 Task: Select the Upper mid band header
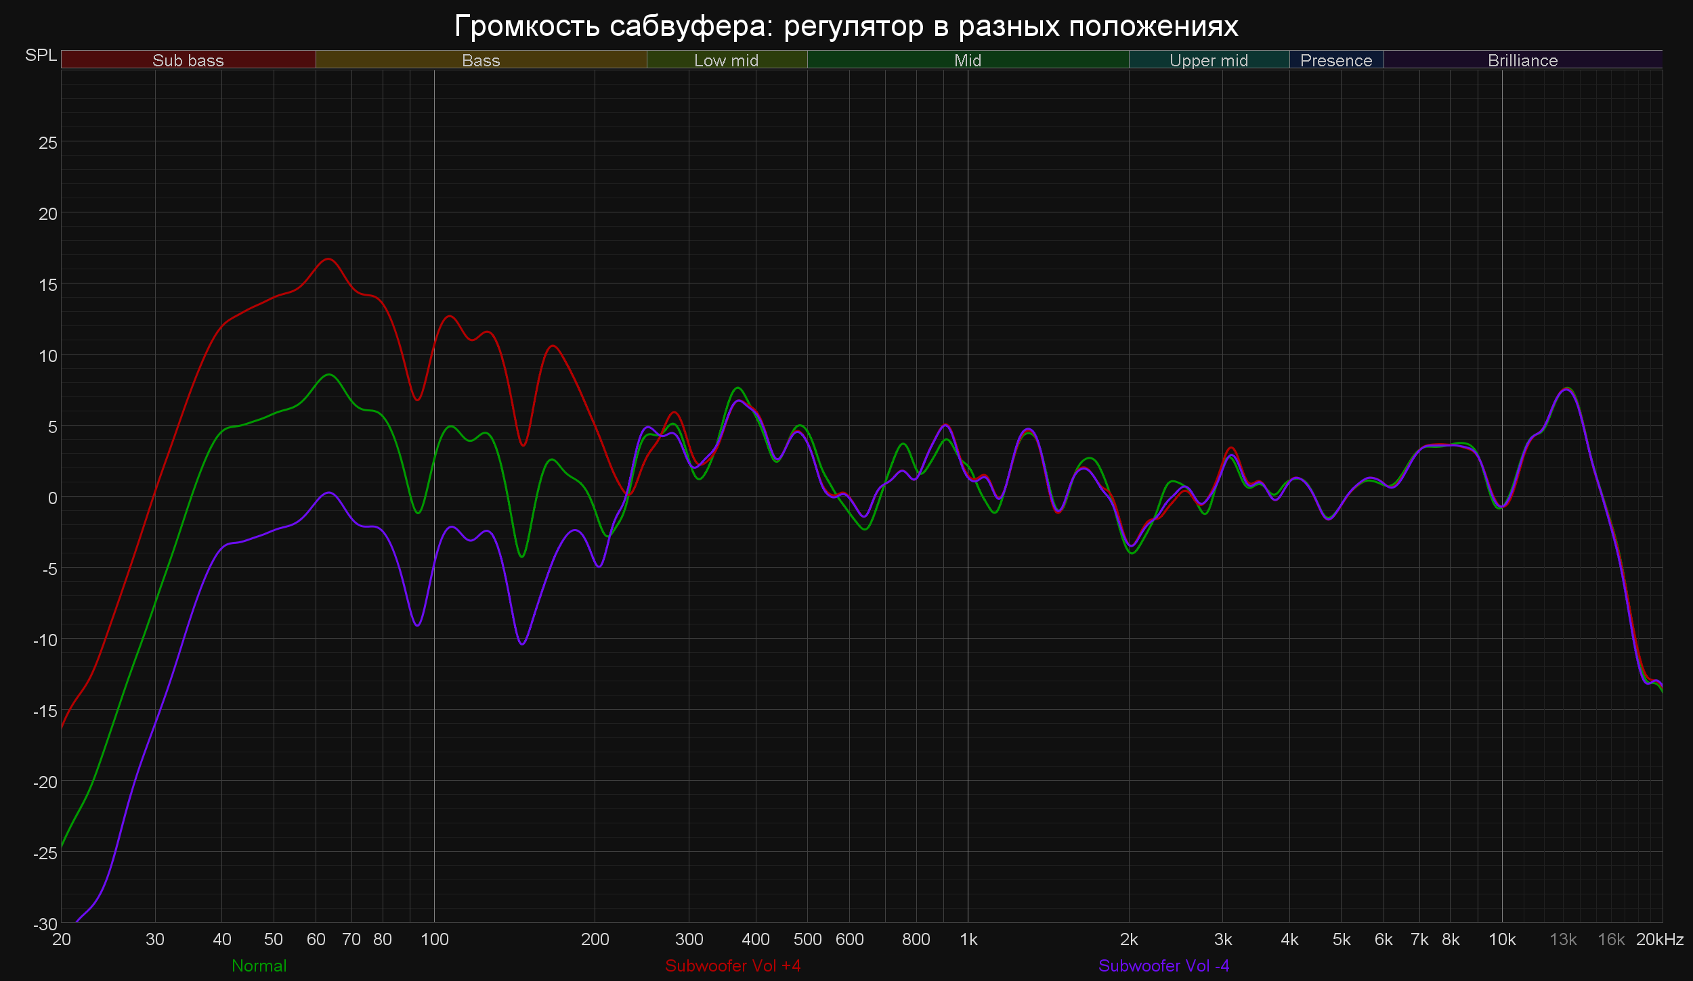(1209, 60)
